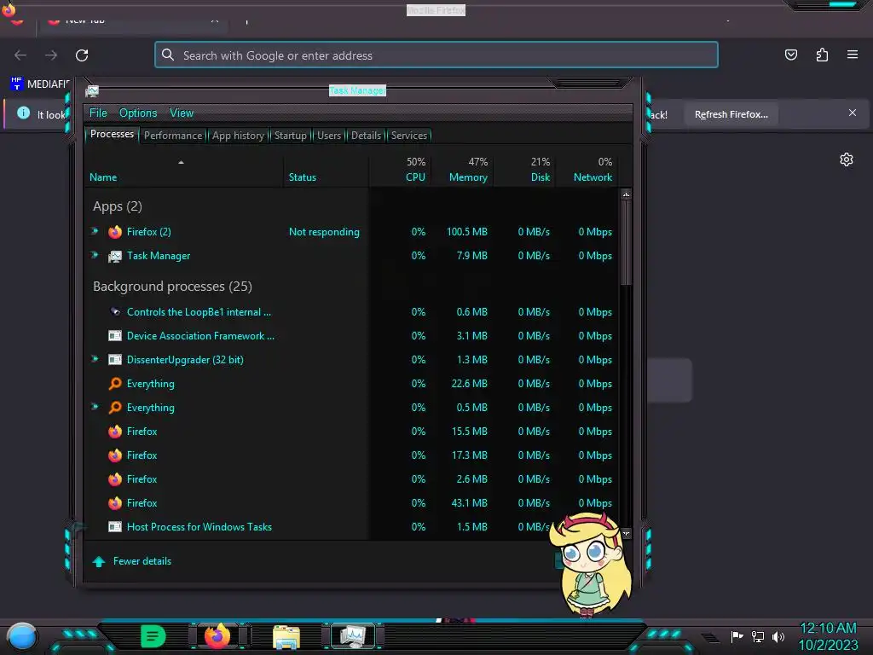
Task: Expand the Firefox (2) app group
Action: (95, 231)
